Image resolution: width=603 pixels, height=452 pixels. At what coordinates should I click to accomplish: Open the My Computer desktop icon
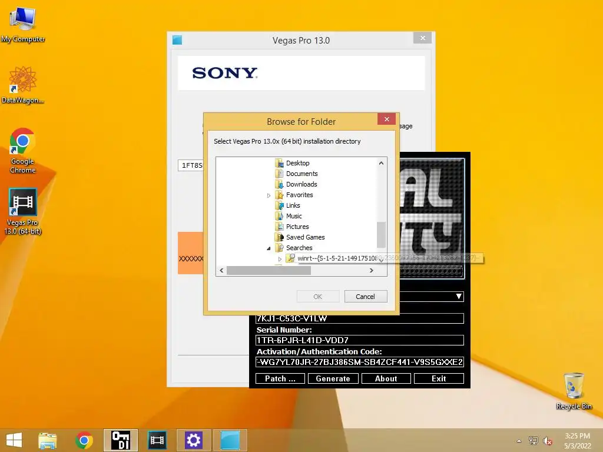[x=23, y=24]
